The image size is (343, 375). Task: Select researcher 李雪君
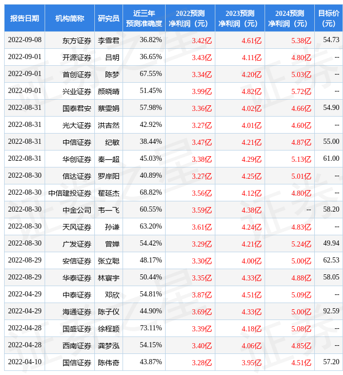(109, 41)
